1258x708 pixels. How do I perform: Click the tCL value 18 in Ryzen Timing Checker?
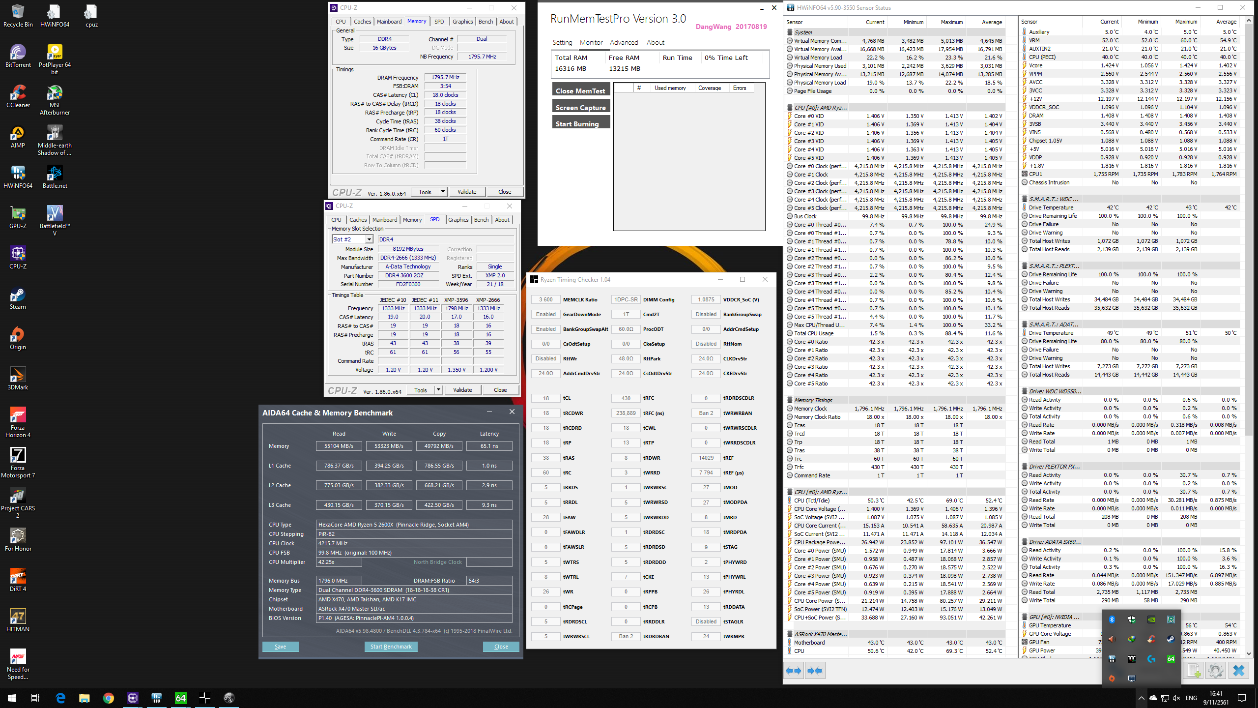tap(546, 398)
